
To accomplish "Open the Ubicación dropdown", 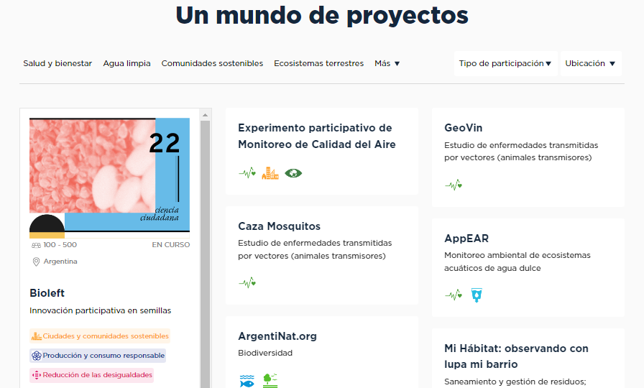I will (x=591, y=63).
